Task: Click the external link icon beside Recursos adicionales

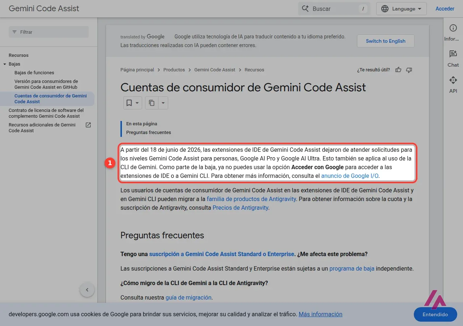Action: pyautogui.click(x=88, y=125)
